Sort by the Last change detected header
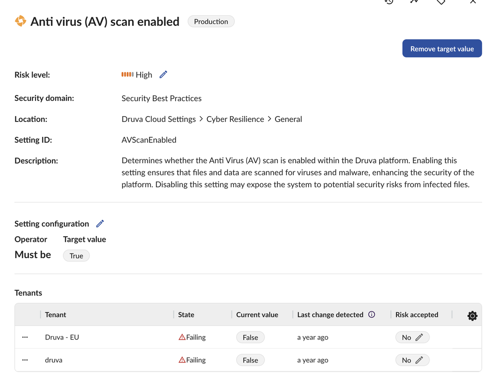Image resolution: width=491 pixels, height=384 pixels. [330, 314]
